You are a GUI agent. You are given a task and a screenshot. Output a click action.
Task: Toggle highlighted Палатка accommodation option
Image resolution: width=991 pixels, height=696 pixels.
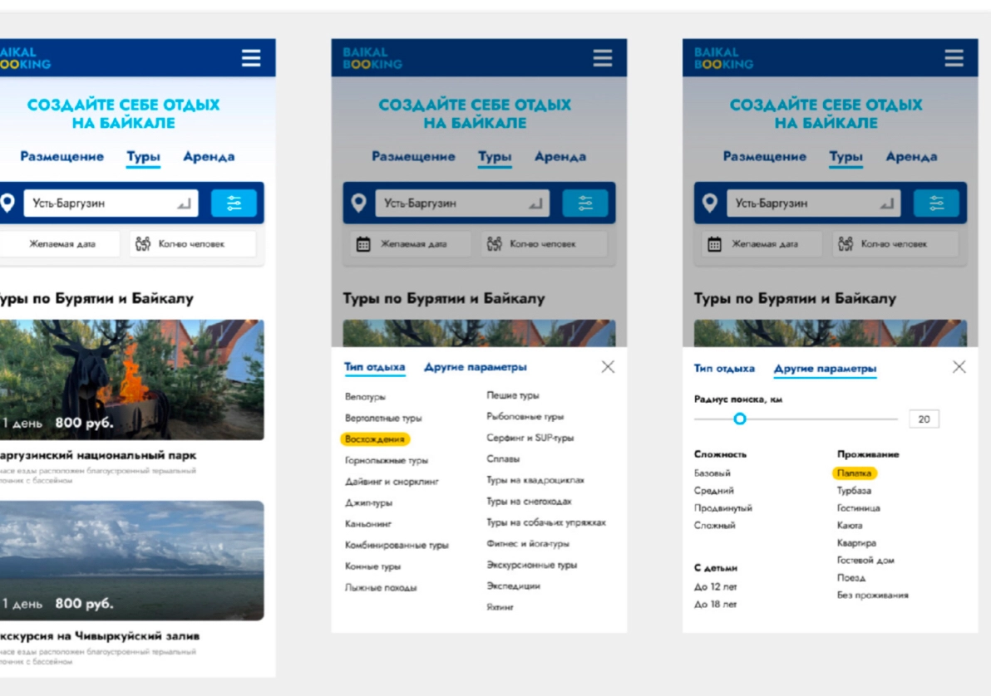tap(854, 473)
